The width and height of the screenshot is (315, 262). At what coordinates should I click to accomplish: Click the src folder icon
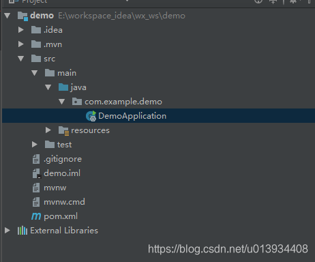36,59
